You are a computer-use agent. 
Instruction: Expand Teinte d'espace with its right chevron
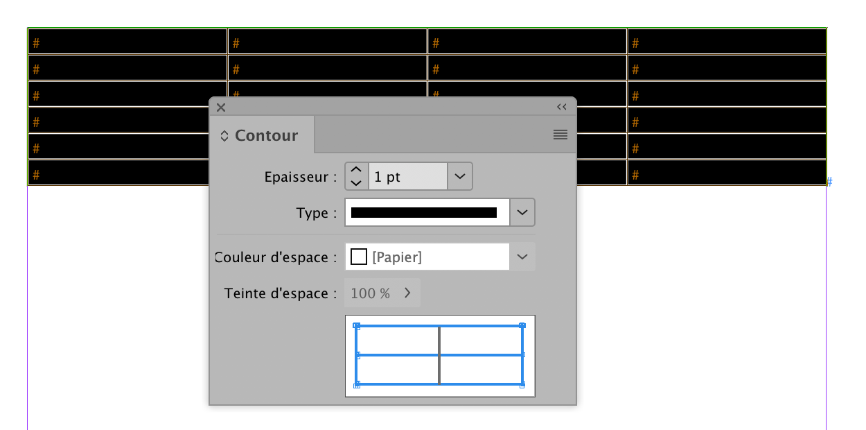[407, 293]
